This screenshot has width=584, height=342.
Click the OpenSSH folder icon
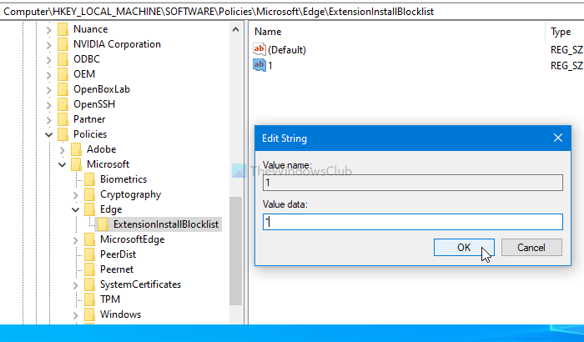63,104
